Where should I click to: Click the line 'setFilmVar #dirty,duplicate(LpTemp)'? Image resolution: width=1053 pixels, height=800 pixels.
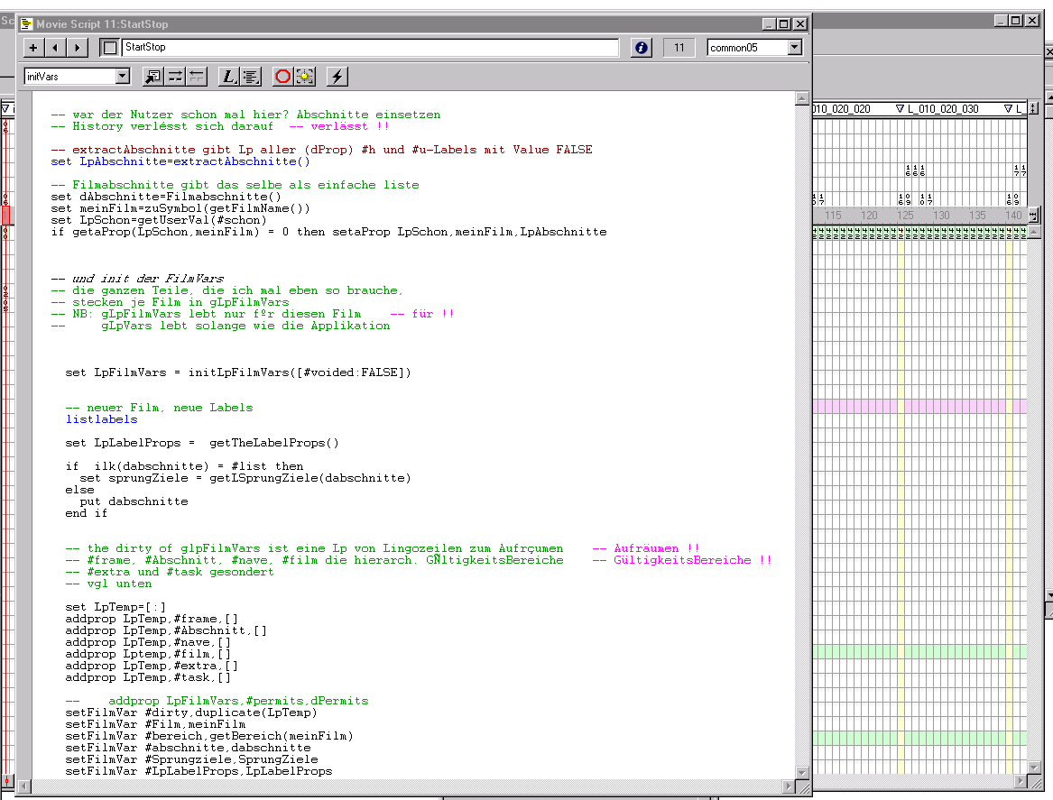tap(191, 713)
